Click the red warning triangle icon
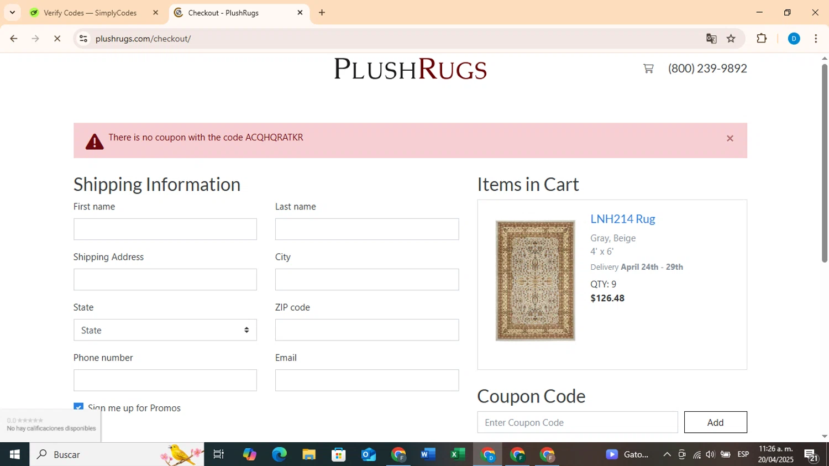 [95, 142]
